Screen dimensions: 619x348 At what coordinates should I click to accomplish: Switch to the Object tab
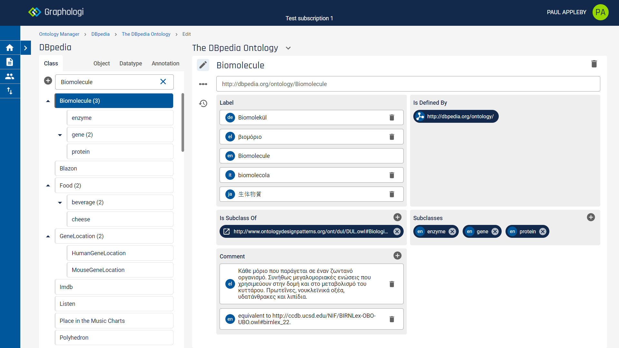102,63
